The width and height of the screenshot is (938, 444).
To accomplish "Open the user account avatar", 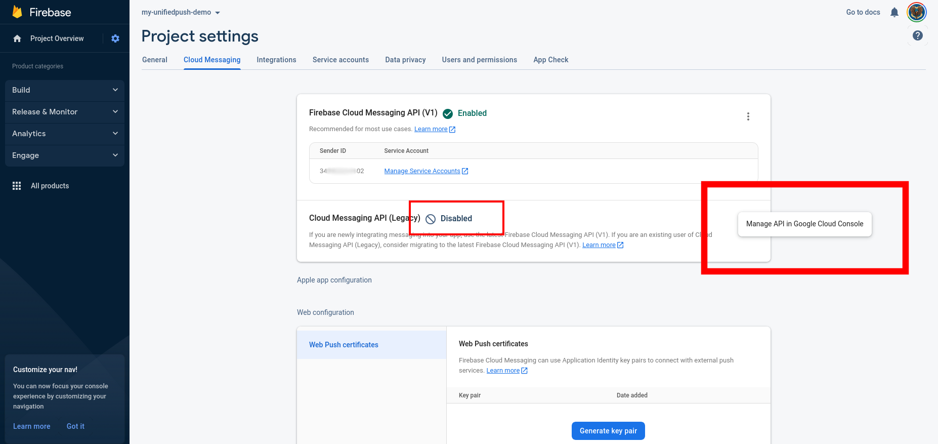I will coord(917,12).
